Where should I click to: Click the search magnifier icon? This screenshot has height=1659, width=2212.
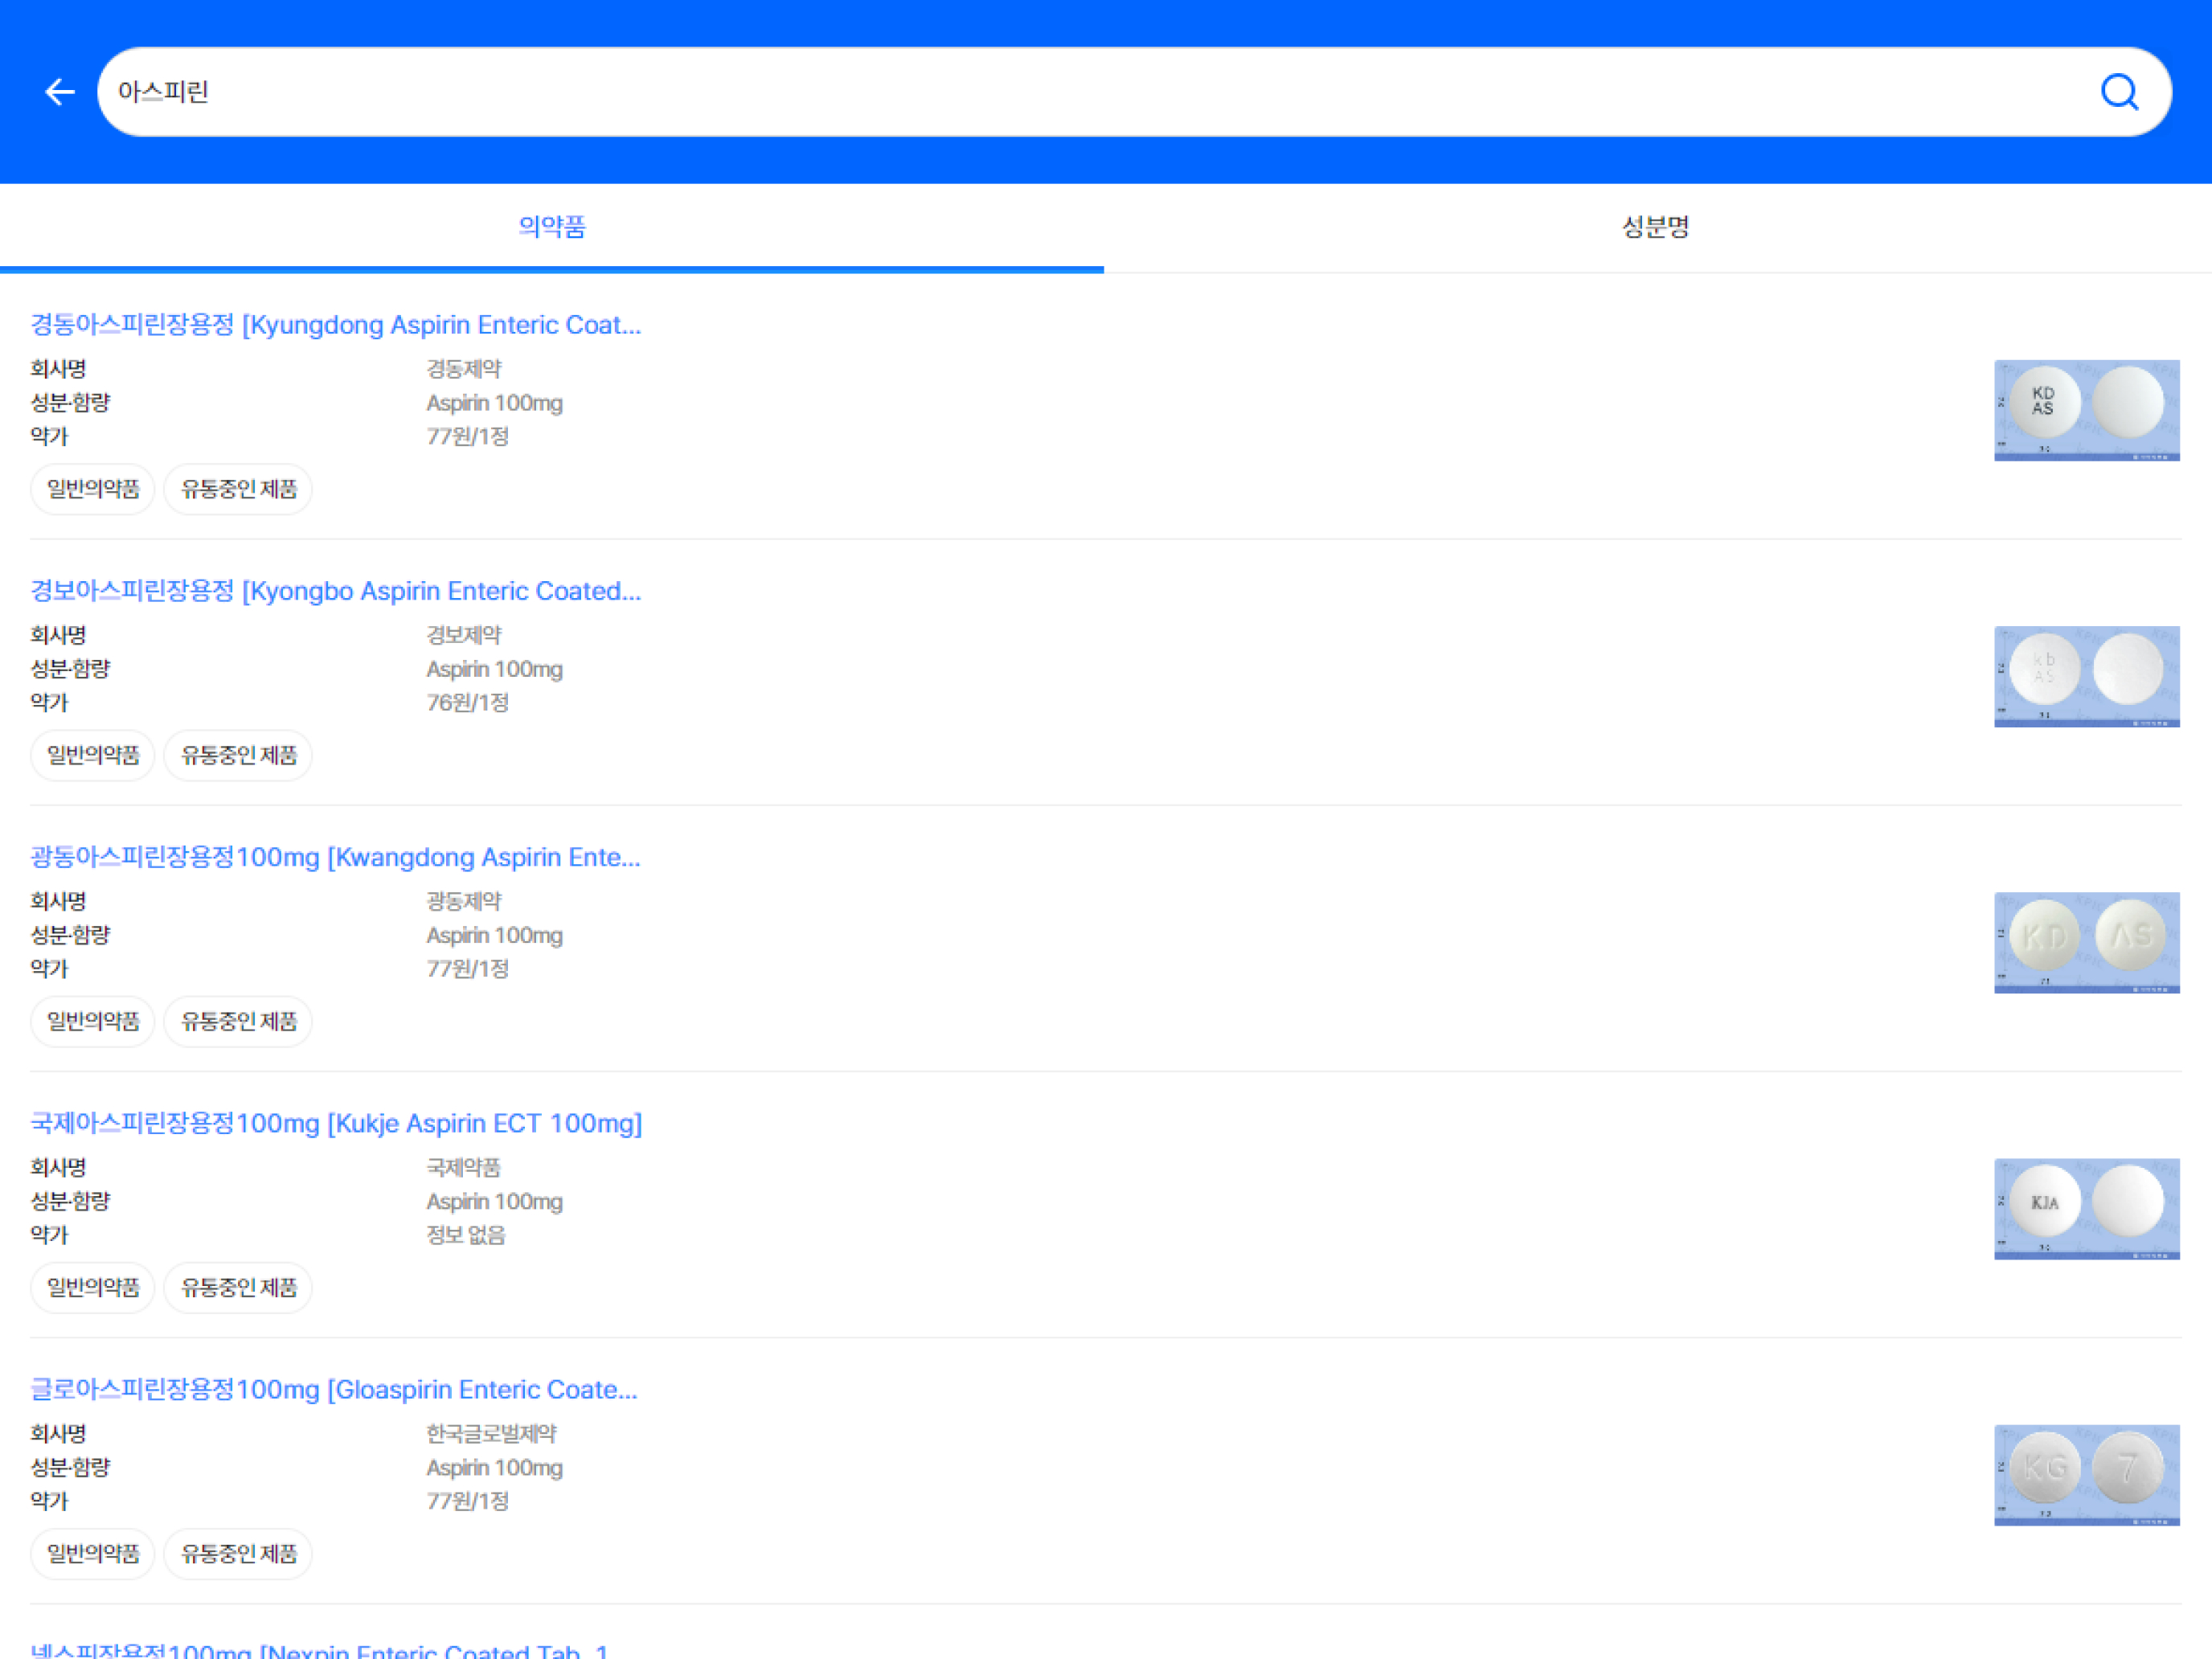click(x=2119, y=92)
